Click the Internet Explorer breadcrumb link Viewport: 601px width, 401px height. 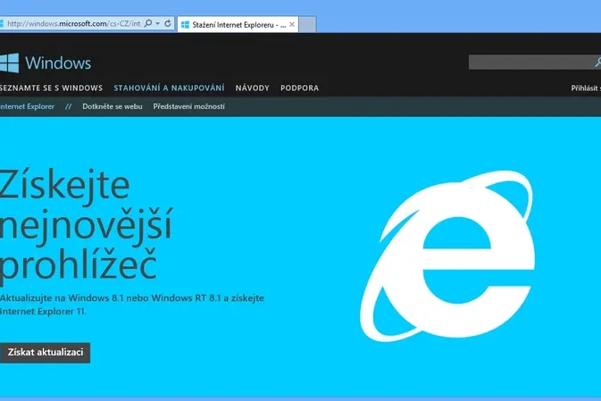tap(27, 106)
